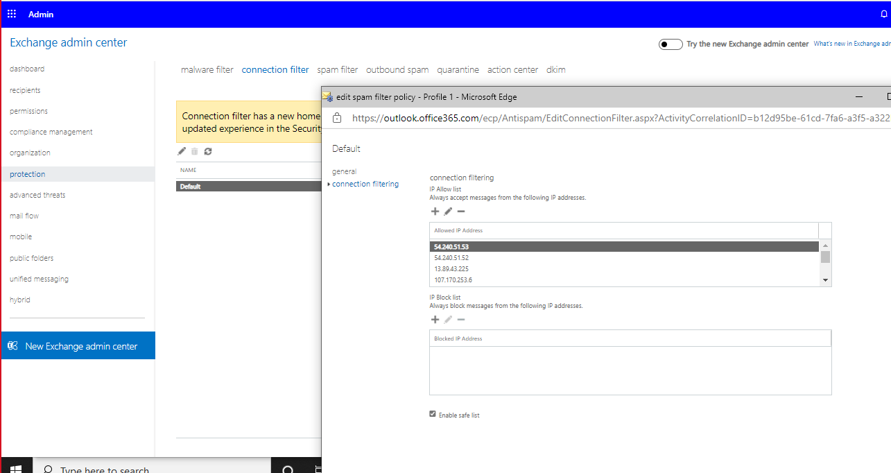Open public folders section
The image size is (891, 473).
[x=32, y=258]
